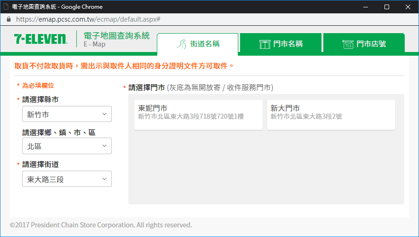Click the 711 store number icon
419x237 pixels.
click(348, 44)
